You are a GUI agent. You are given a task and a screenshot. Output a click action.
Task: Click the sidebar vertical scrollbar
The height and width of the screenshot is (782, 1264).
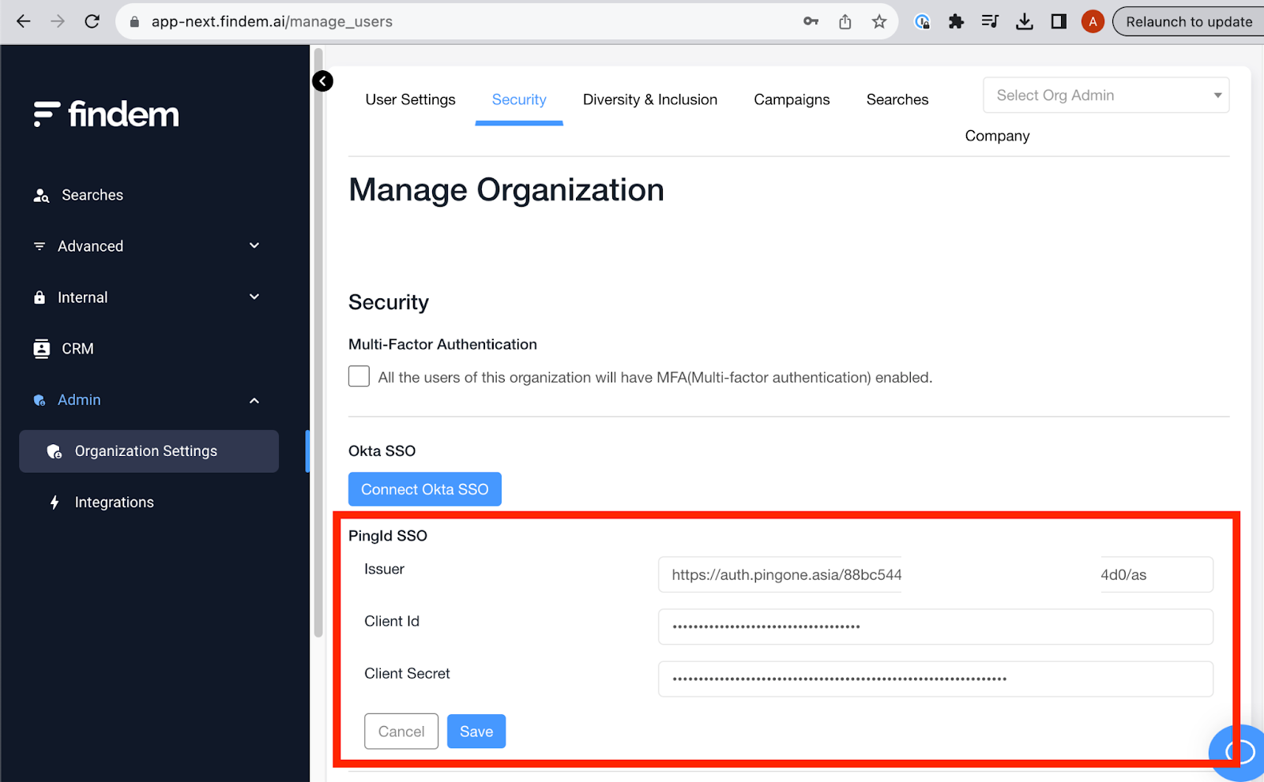pyautogui.click(x=318, y=342)
